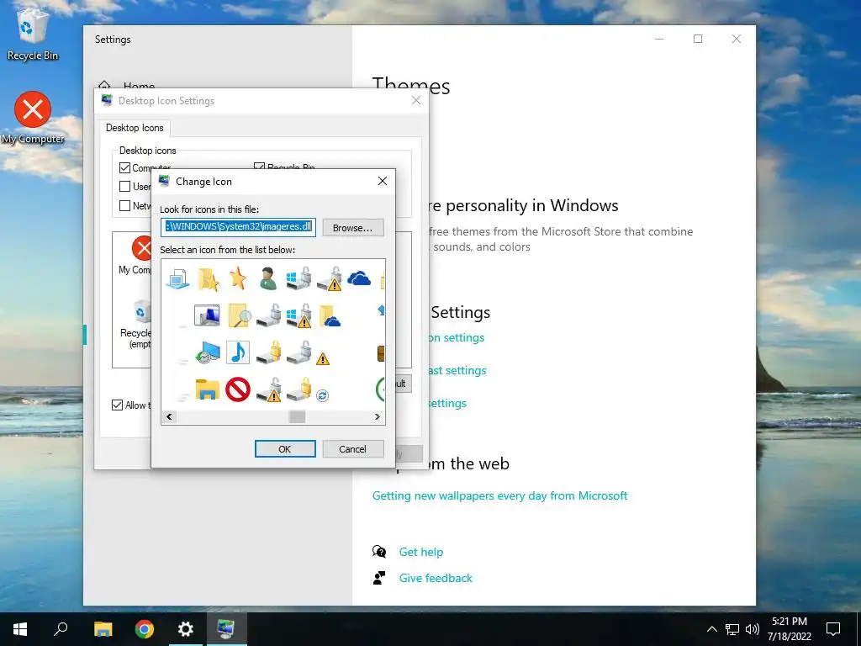Image resolution: width=861 pixels, height=646 pixels.
Task: Uncheck the Computer desktop icon checkbox
Action: (124, 168)
